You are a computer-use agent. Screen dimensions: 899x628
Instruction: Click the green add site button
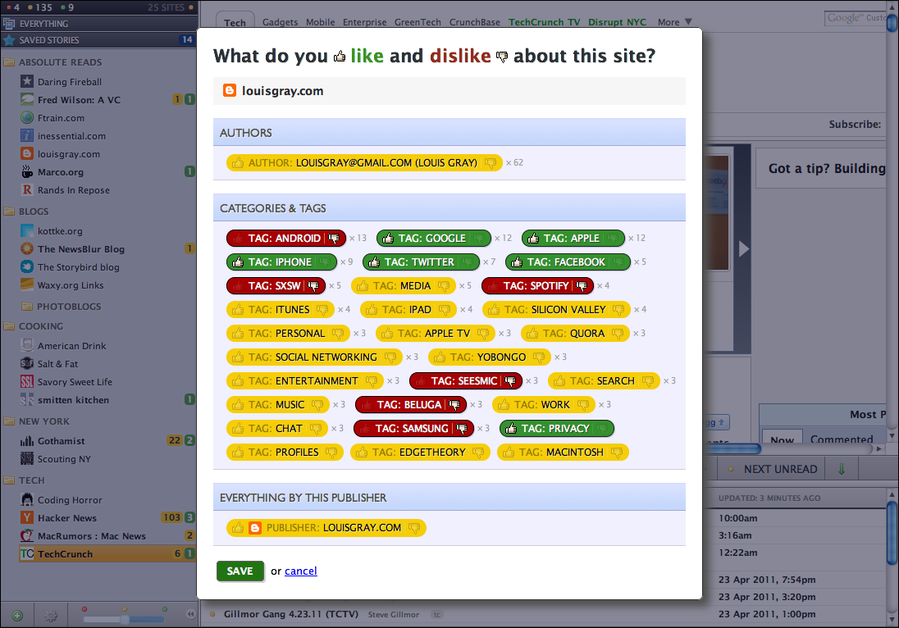[17, 616]
